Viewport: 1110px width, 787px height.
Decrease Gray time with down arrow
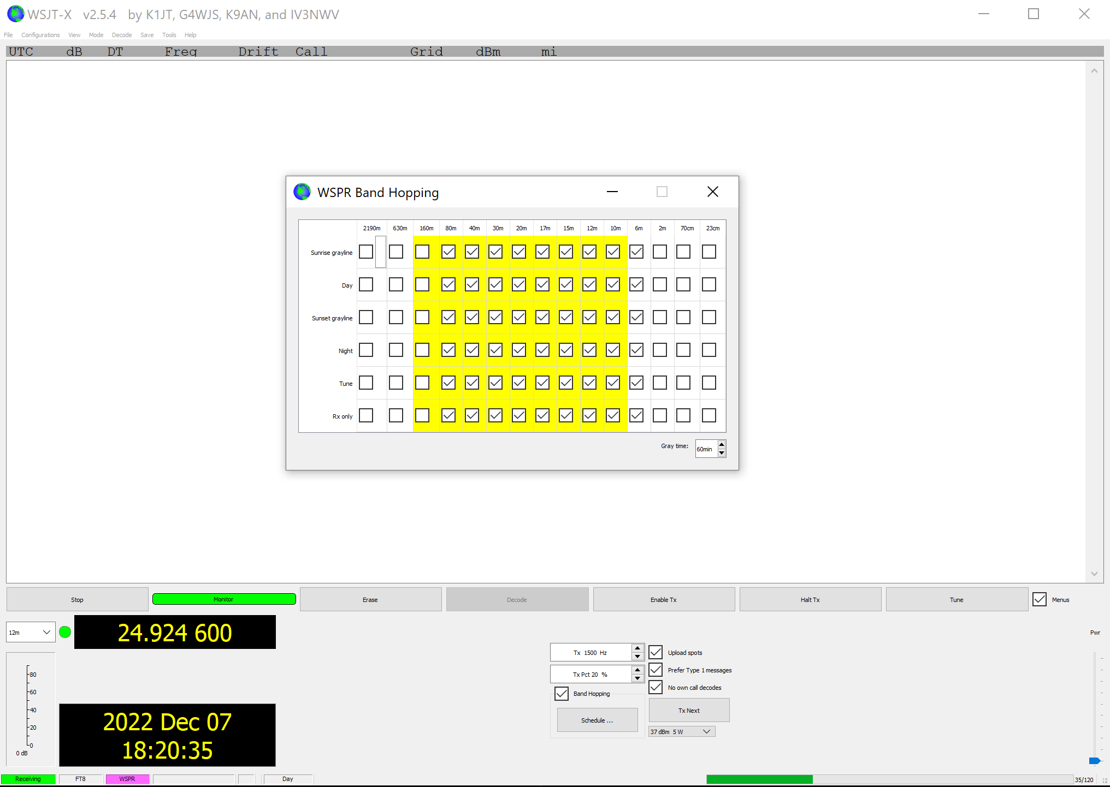point(722,453)
